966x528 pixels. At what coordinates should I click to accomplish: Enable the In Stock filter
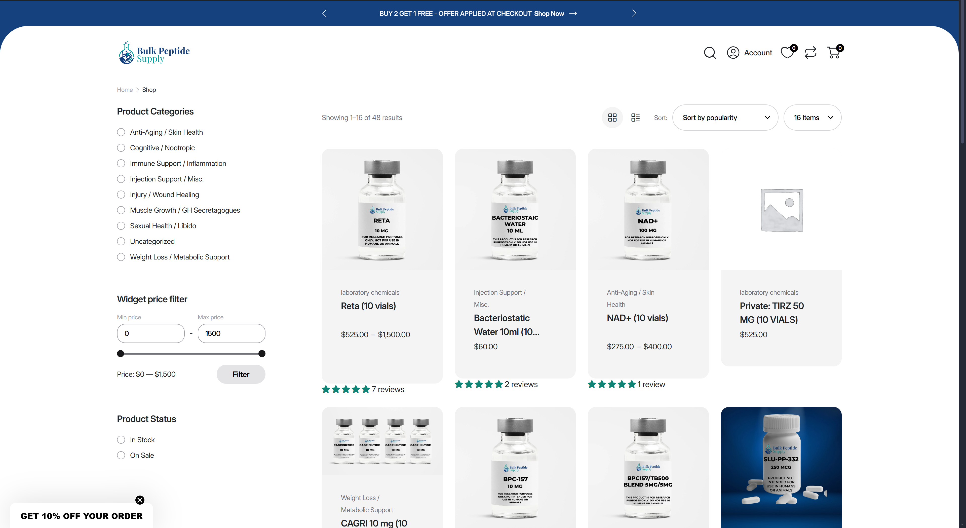(121, 440)
